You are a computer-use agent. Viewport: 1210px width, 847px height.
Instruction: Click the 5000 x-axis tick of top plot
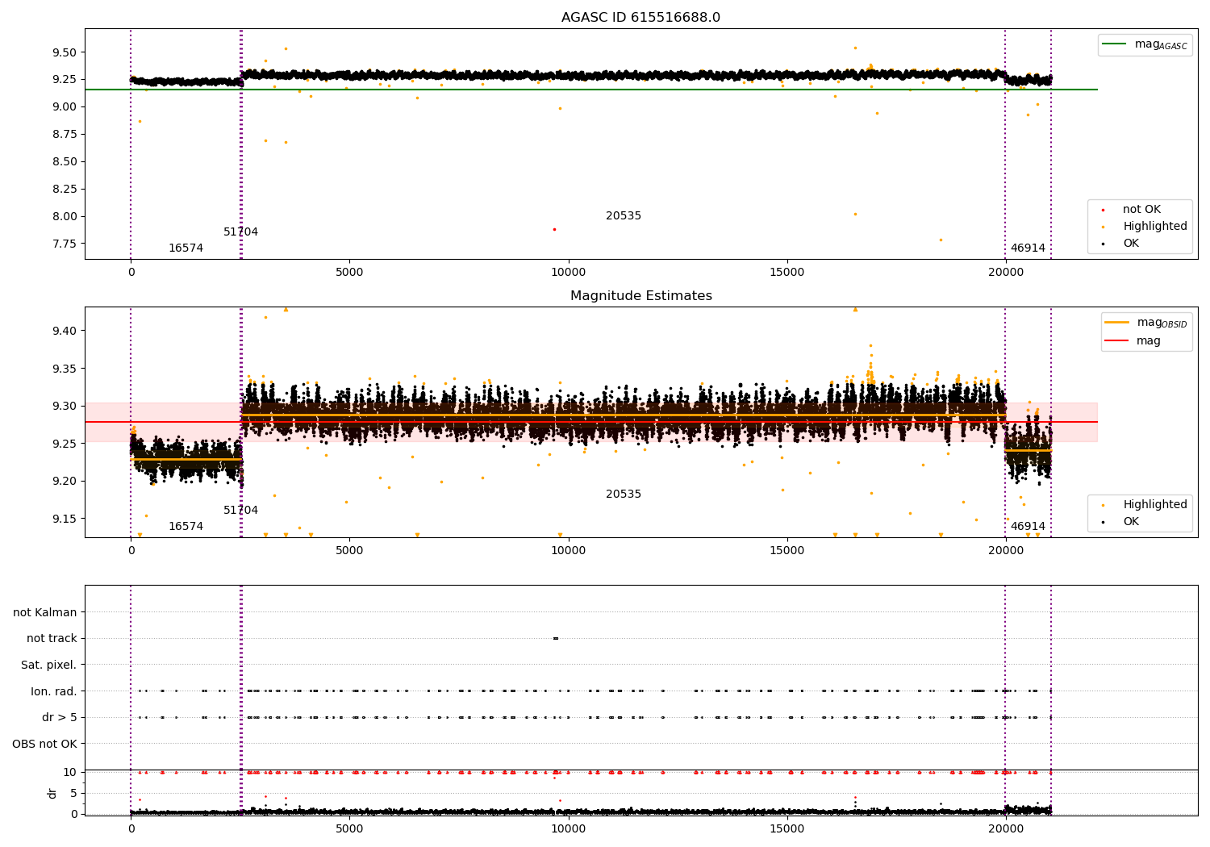click(x=349, y=272)
